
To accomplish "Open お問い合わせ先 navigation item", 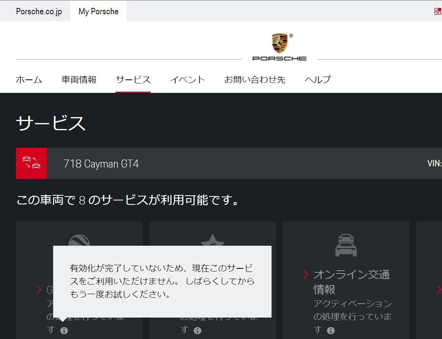I will click(255, 79).
